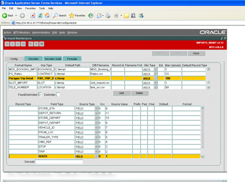Click the field list scrollbar up arrow

click(x=202, y=108)
